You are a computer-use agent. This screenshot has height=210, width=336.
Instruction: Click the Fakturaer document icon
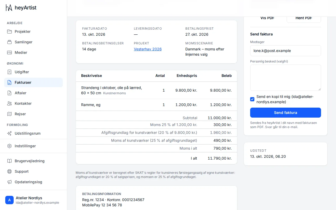click(9, 82)
